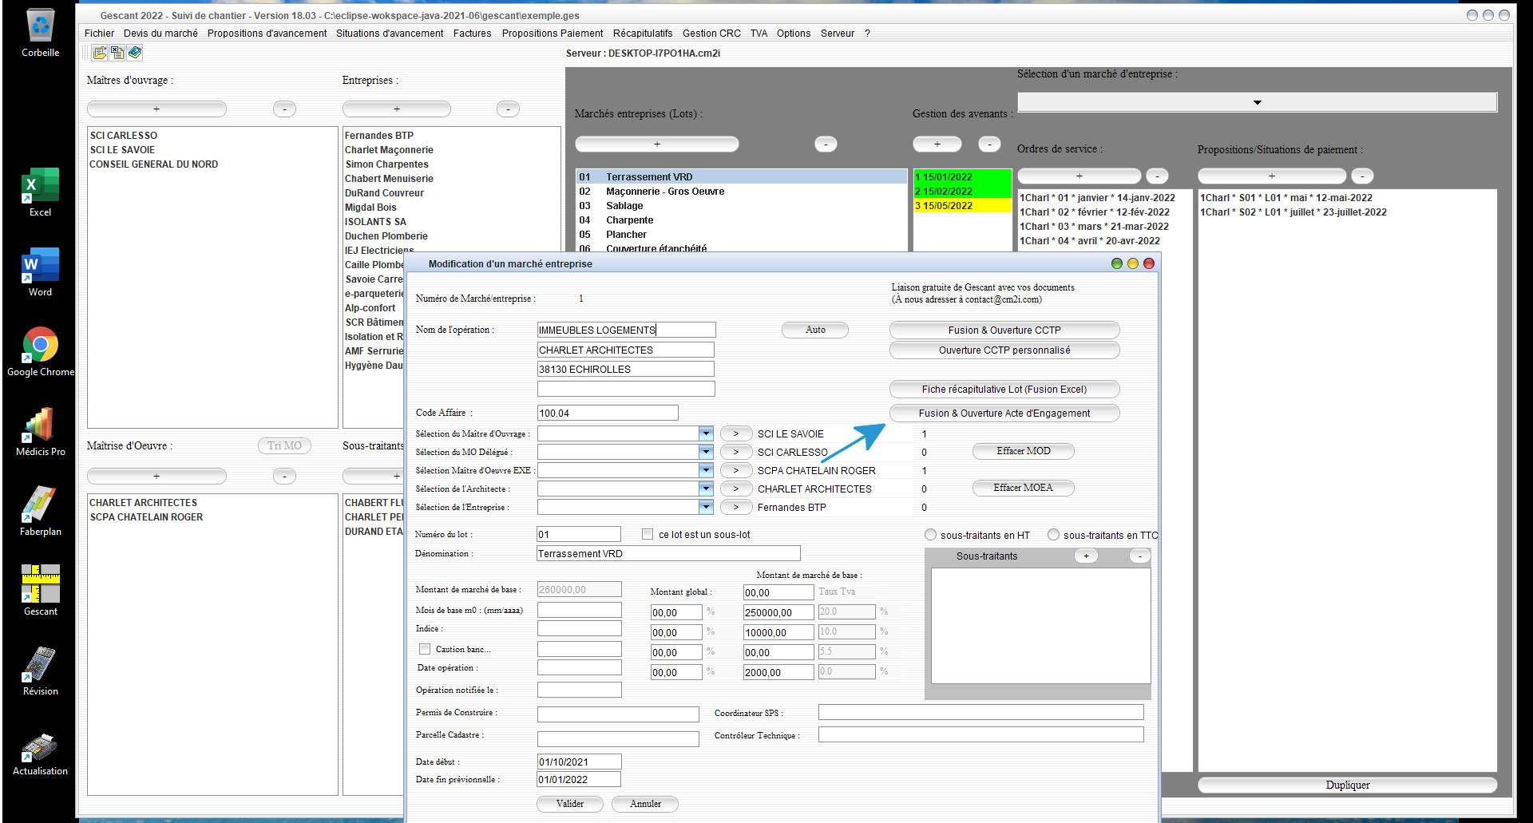This screenshot has width=1533, height=823.
Task: Open the help book toolbar icon
Action: click(x=135, y=53)
